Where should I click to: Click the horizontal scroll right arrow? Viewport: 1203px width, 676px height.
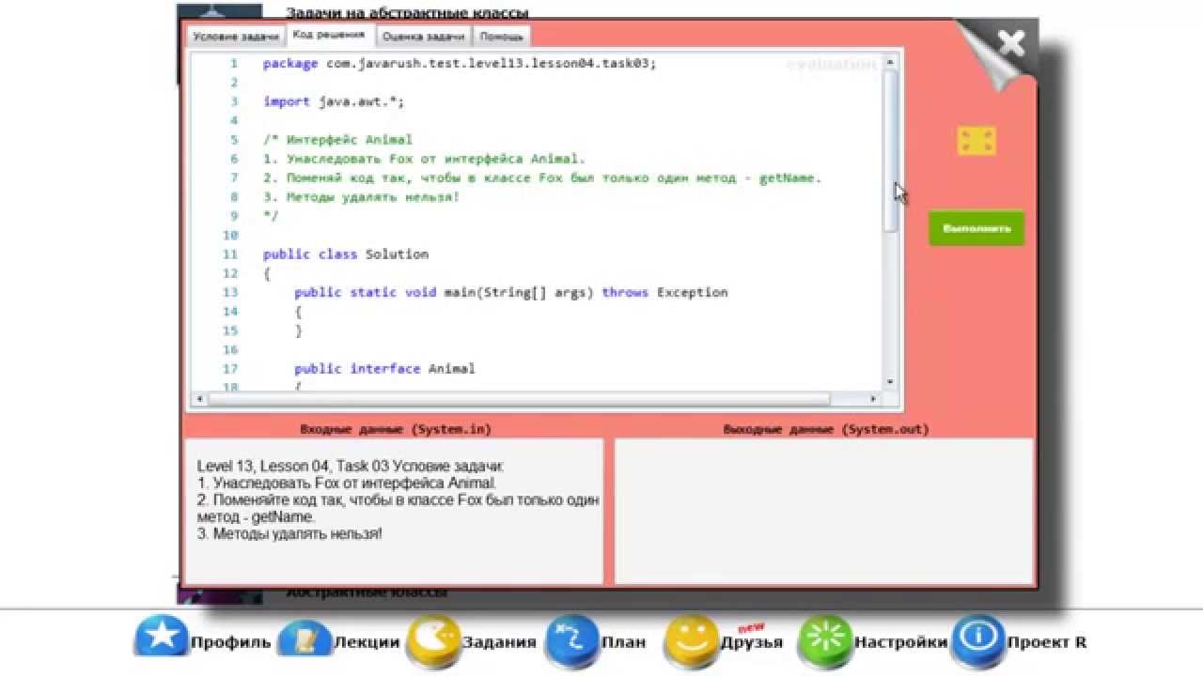(874, 399)
